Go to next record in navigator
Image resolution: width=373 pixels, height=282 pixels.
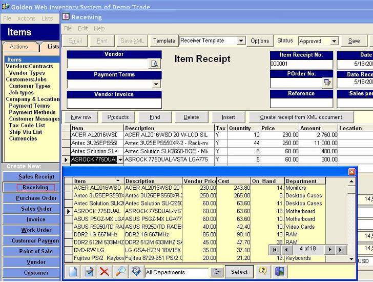point(330,250)
